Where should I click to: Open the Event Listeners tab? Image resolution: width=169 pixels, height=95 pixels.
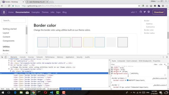[x=132, y=61]
